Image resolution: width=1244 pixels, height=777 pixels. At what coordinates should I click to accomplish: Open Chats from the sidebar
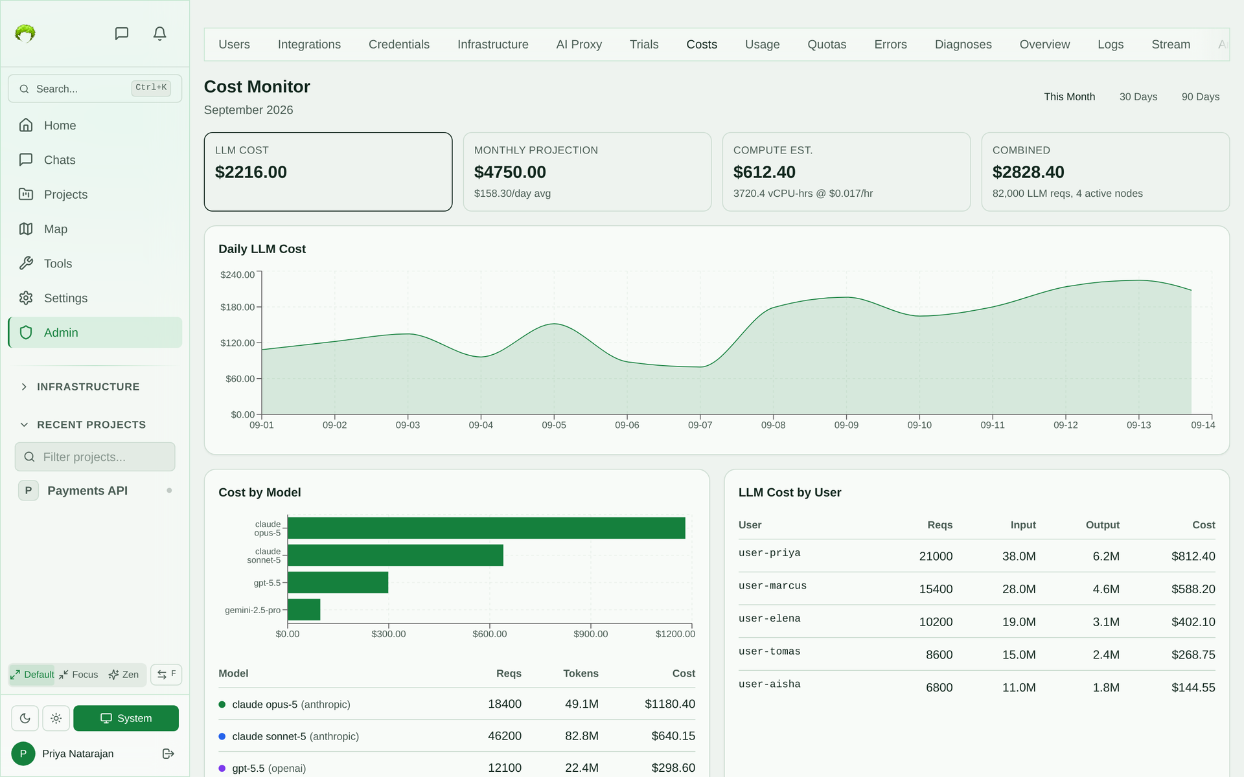[95, 160]
